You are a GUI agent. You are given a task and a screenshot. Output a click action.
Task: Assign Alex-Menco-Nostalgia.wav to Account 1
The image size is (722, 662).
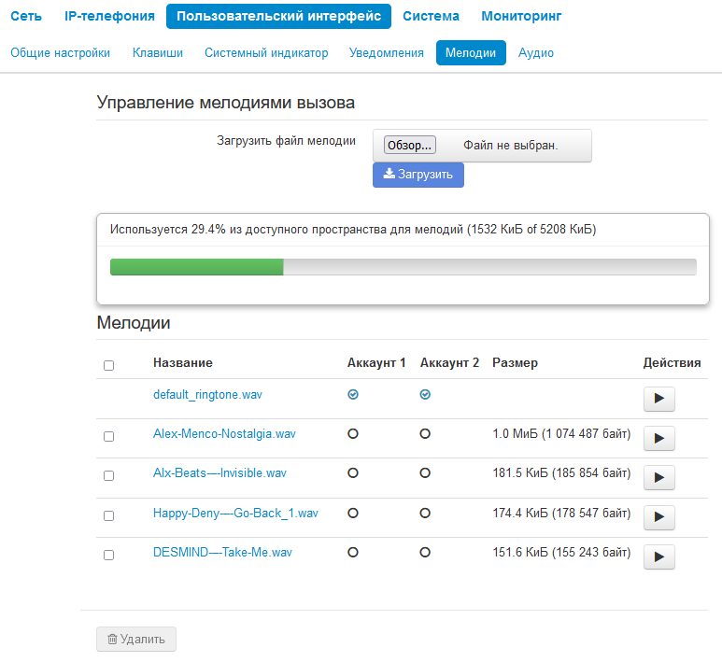point(353,433)
